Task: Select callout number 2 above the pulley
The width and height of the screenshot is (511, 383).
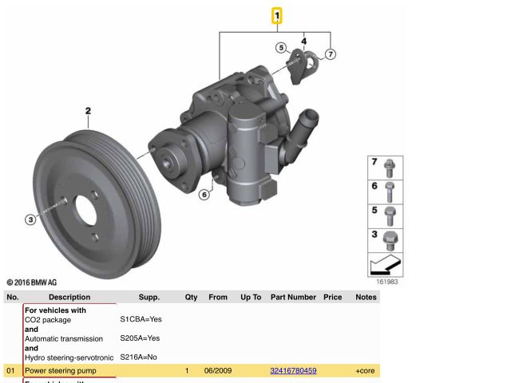Action: tap(89, 111)
